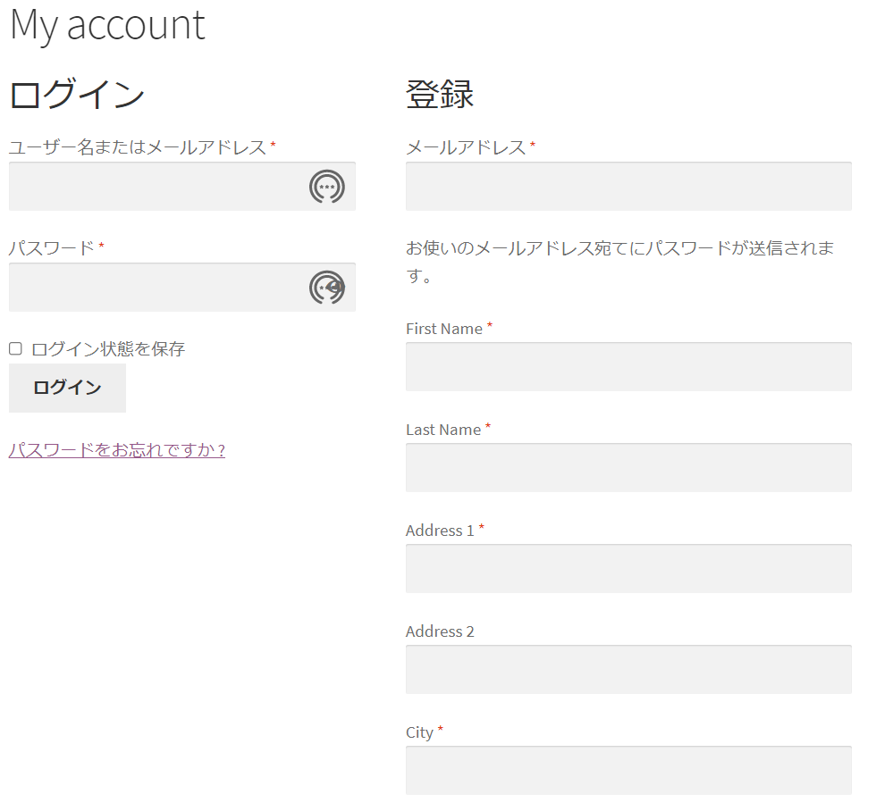Click the password manager icon in password field
This screenshot has height=811, width=876.
(327, 288)
